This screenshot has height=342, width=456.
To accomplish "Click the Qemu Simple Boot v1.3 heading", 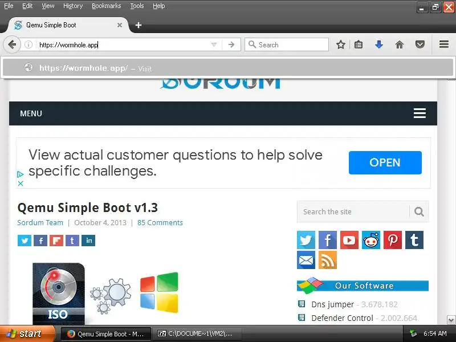I will point(88,207).
